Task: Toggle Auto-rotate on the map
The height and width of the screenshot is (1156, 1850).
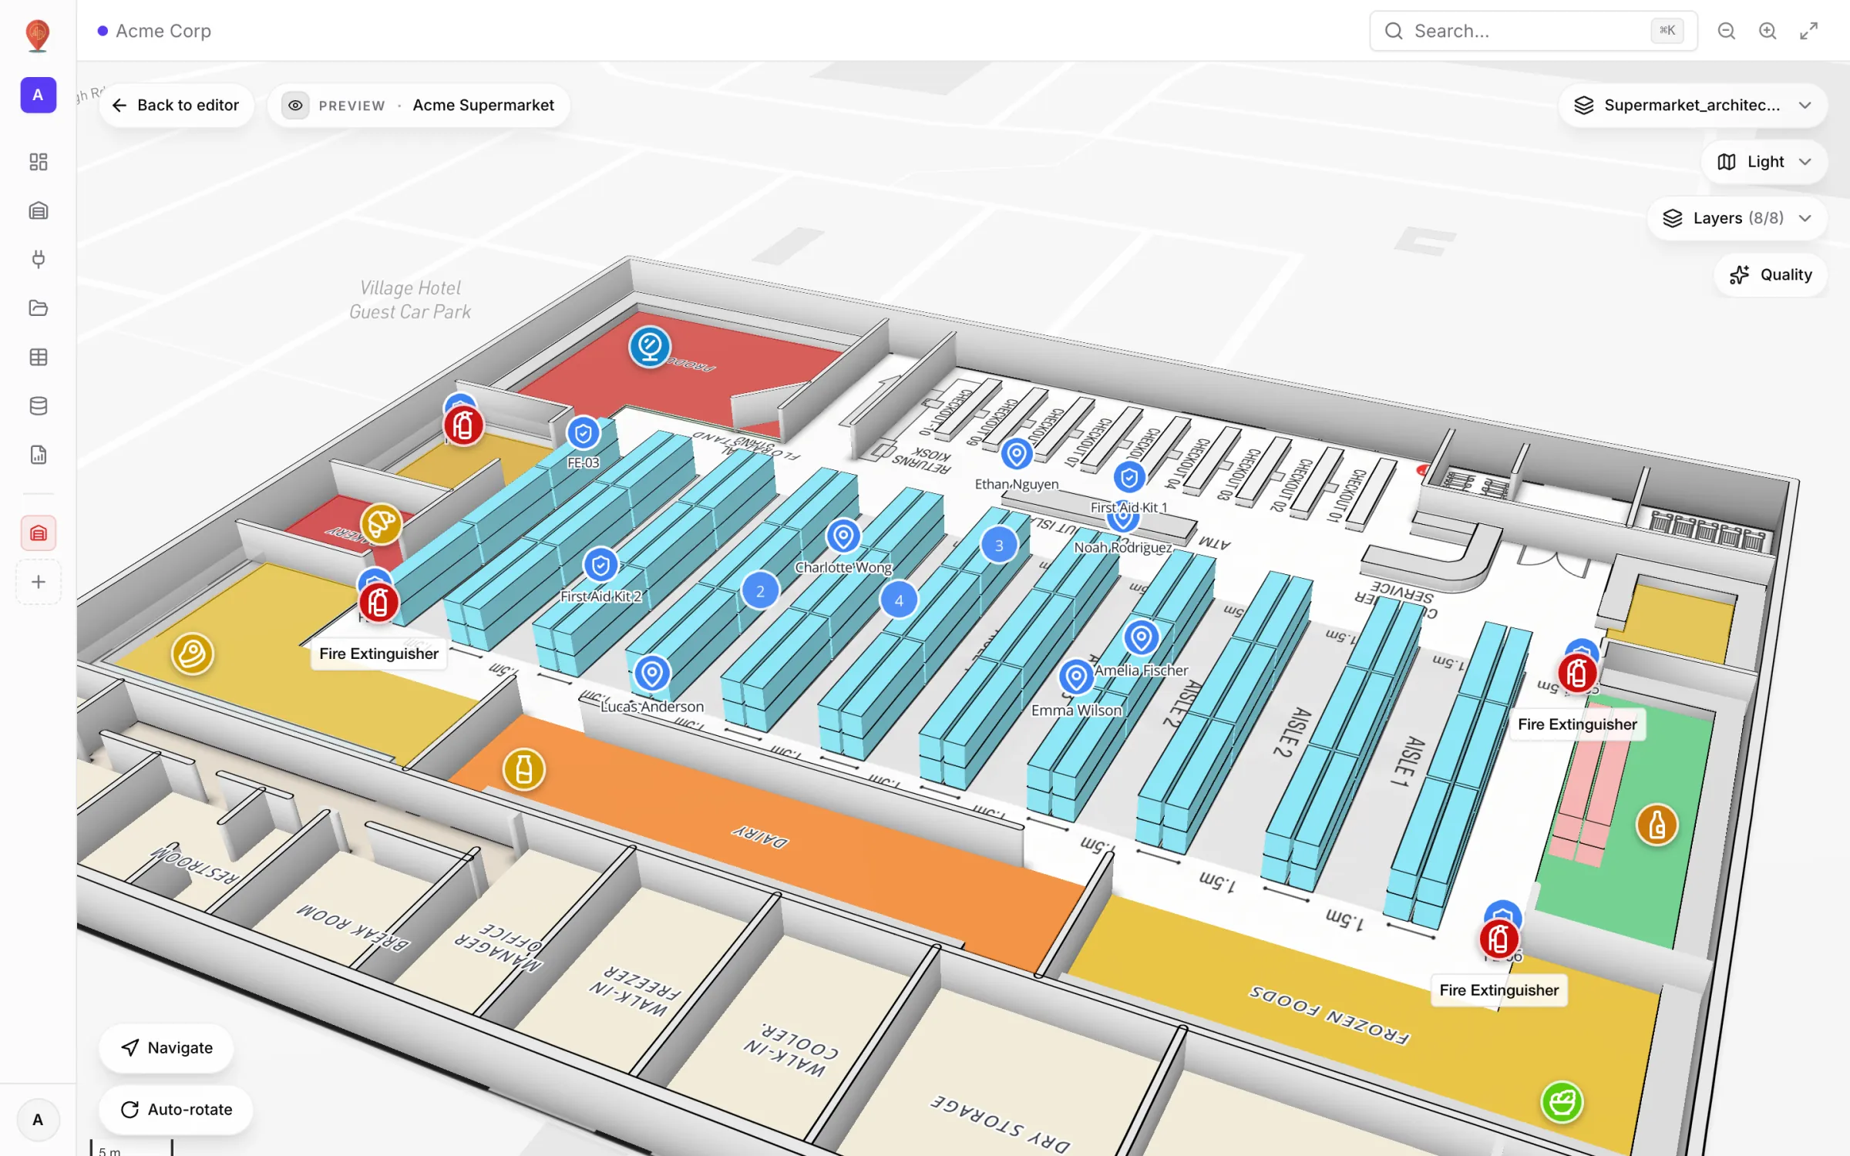Action: pyautogui.click(x=177, y=1110)
